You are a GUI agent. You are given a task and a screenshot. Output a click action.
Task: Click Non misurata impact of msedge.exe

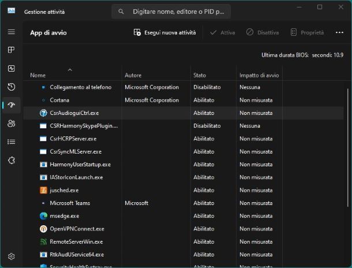(x=256, y=216)
